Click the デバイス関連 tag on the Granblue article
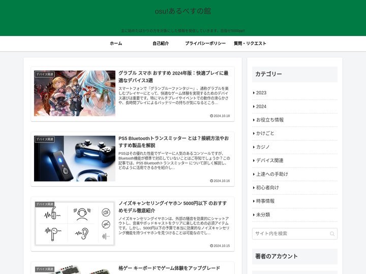The image size is (366, 274). 45,74
